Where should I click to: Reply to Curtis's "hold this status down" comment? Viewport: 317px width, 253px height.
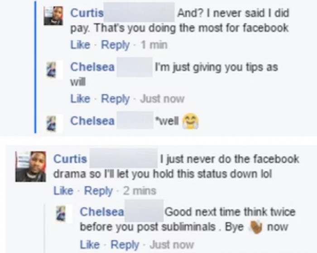[x=98, y=191]
